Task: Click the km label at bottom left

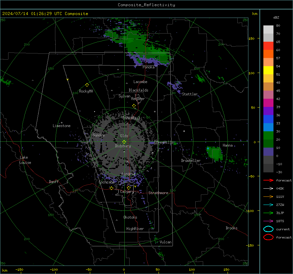Action: click(x=5, y=270)
